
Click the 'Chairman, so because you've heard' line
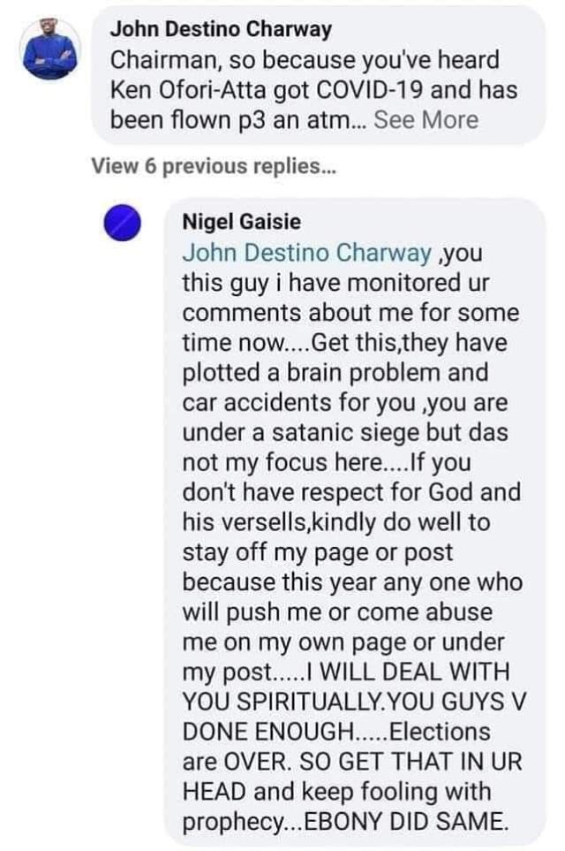(305, 60)
